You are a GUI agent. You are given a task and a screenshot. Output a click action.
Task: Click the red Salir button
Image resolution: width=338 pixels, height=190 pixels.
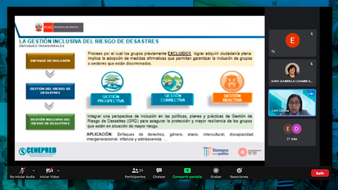point(320,173)
